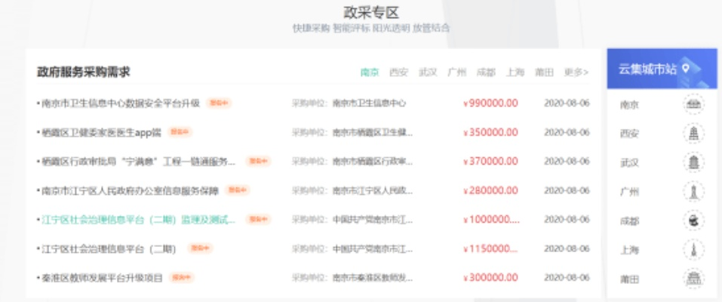Click the amount ¥370000.00
The image size is (722, 302).
[491, 162]
